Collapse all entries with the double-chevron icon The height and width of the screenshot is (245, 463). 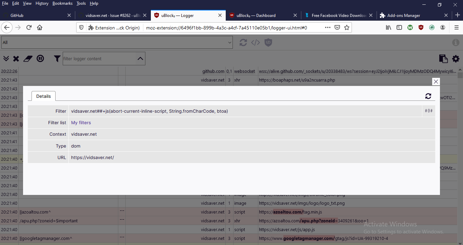tap(6, 59)
